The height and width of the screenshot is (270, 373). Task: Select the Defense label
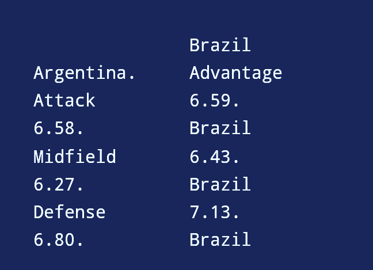[70, 212]
